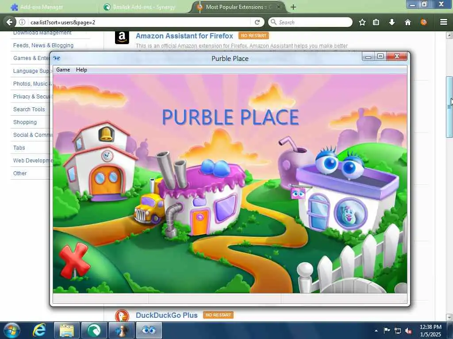Open Feeds, News & Blogging category
Image resolution: width=453 pixels, height=339 pixels.
point(43,45)
